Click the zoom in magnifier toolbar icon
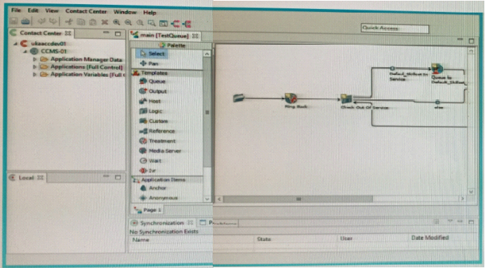Screen dimensions: 485x268 [x=117, y=22]
